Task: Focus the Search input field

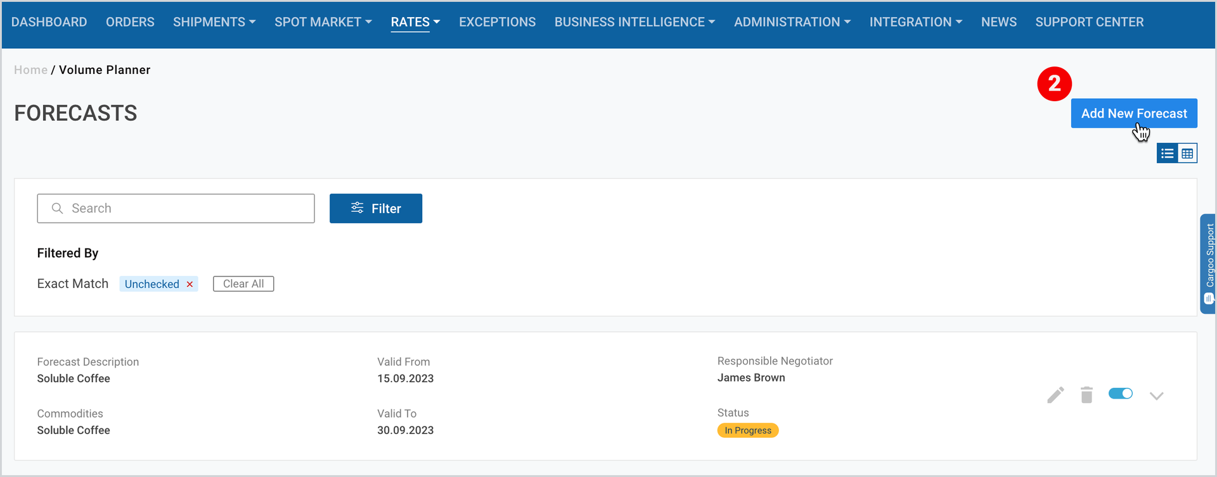Action: point(176,208)
